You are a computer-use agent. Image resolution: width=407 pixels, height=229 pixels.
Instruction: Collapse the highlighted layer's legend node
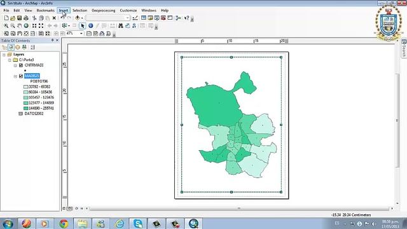tap(15, 76)
